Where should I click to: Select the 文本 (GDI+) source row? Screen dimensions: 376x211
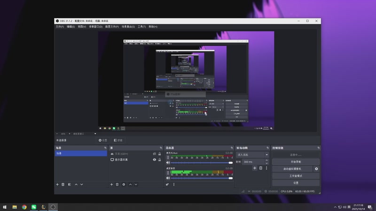tap(135, 154)
